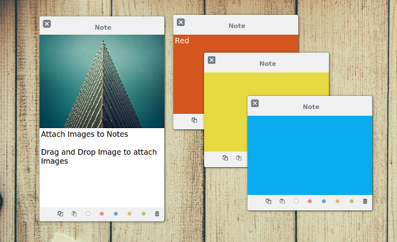The image size is (397, 242).
Task: Delete the blue note using trash icon
Action: pyautogui.click(x=365, y=201)
